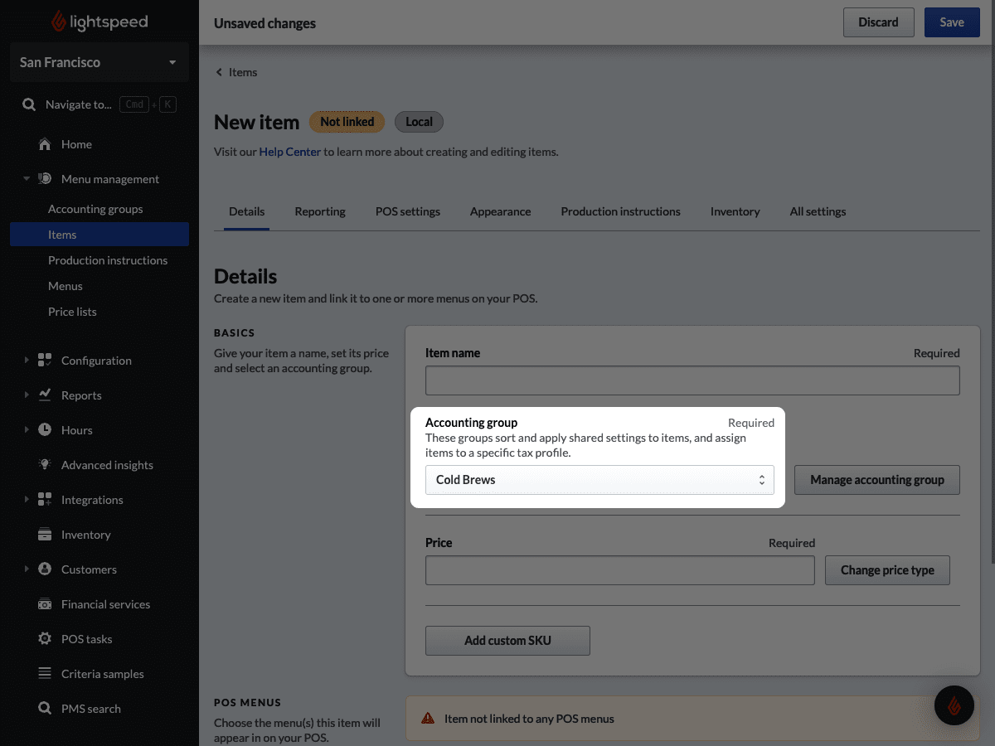
Task: Open the San Francisco location dropdown
Action: (99, 63)
